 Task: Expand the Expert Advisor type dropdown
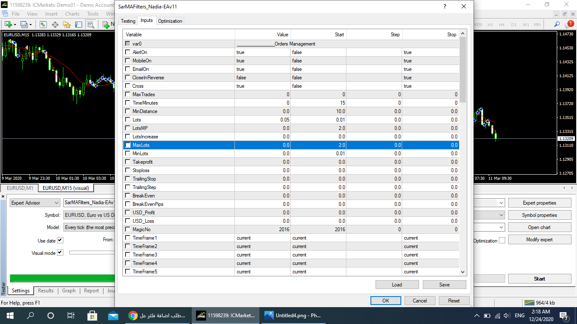pos(57,203)
